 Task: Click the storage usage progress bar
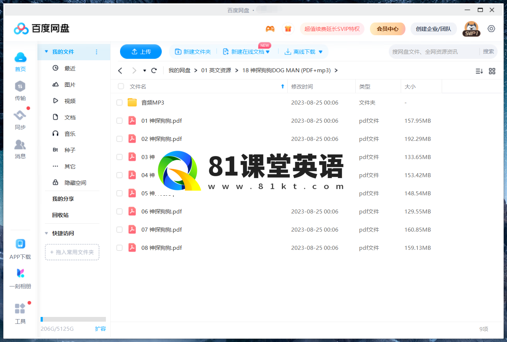coord(73,319)
